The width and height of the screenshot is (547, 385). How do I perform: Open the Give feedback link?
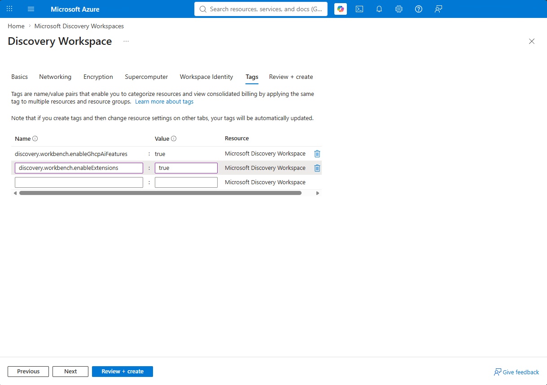(516, 372)
